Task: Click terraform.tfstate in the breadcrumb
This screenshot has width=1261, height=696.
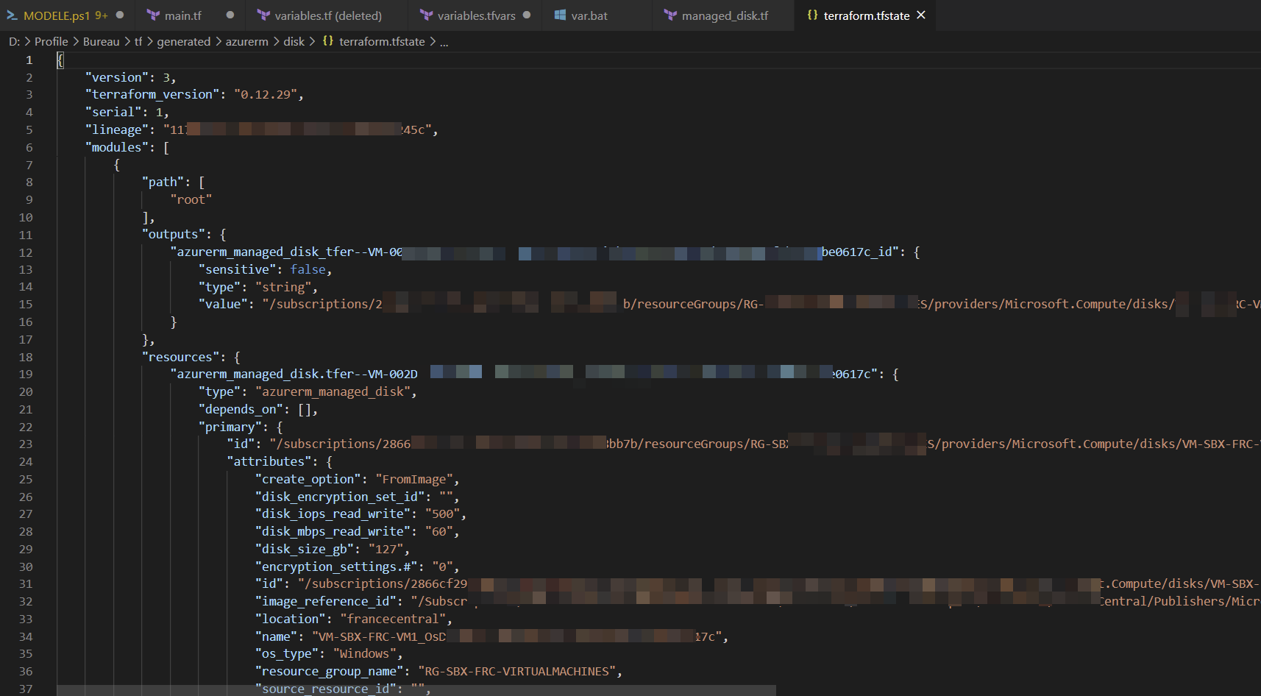Action: (x=382, y=42)
